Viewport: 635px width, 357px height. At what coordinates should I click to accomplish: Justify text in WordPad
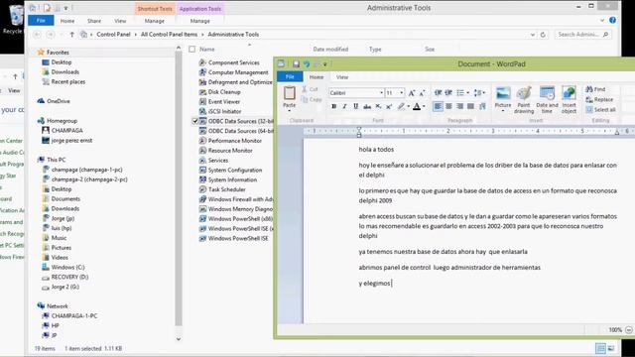(x=470, y=106)
